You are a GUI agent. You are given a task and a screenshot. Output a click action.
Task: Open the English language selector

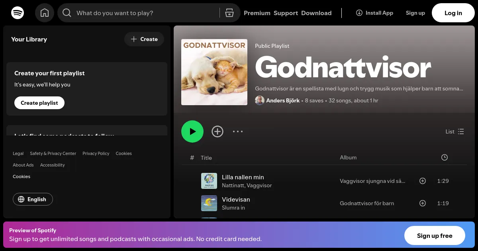coord(33,199)
